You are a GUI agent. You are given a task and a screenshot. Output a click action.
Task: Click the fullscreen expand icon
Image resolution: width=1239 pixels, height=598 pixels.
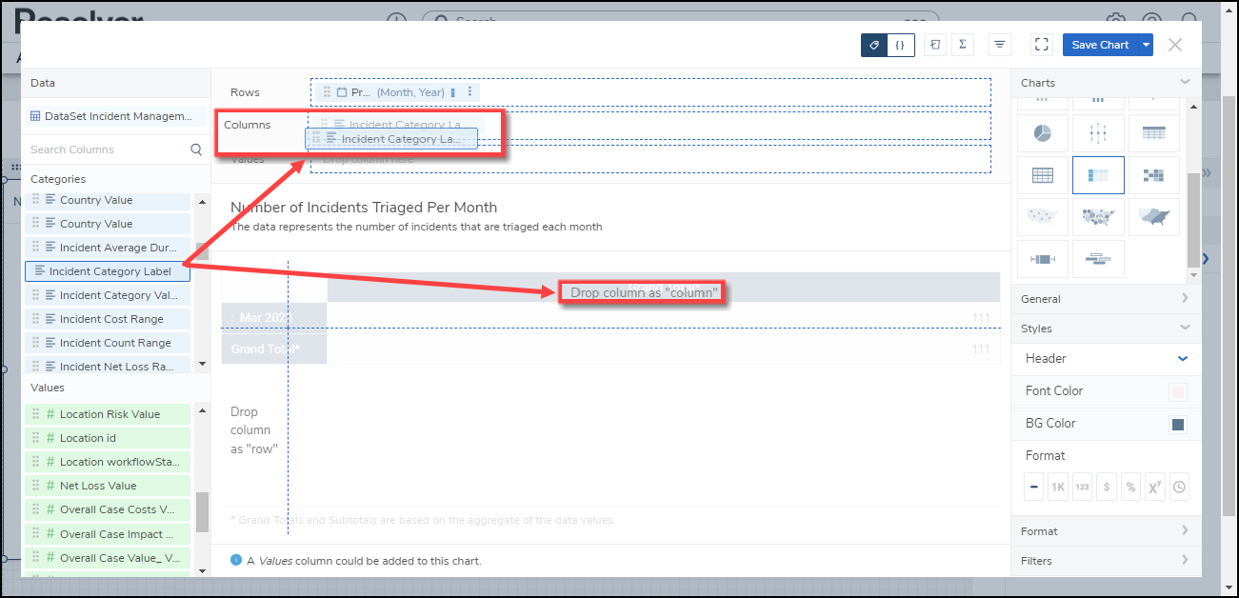point(1041,45)
